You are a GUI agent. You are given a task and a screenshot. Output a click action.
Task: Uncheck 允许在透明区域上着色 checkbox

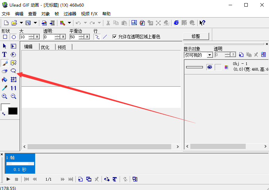114,37
